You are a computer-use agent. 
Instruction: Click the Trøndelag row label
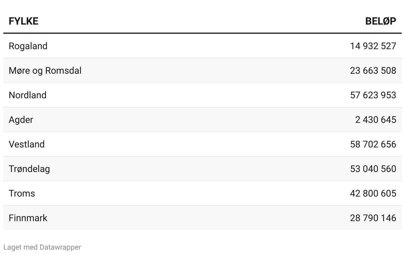[x=29, y=169]
